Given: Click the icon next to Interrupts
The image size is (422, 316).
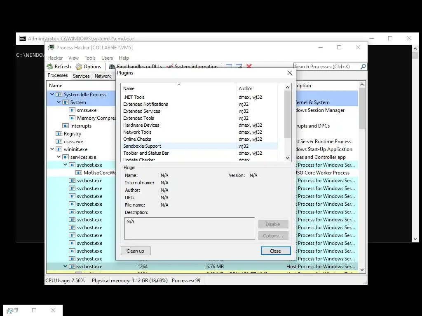Looking at the screenshot, I should pyautogui.click(x=66, y=126).
